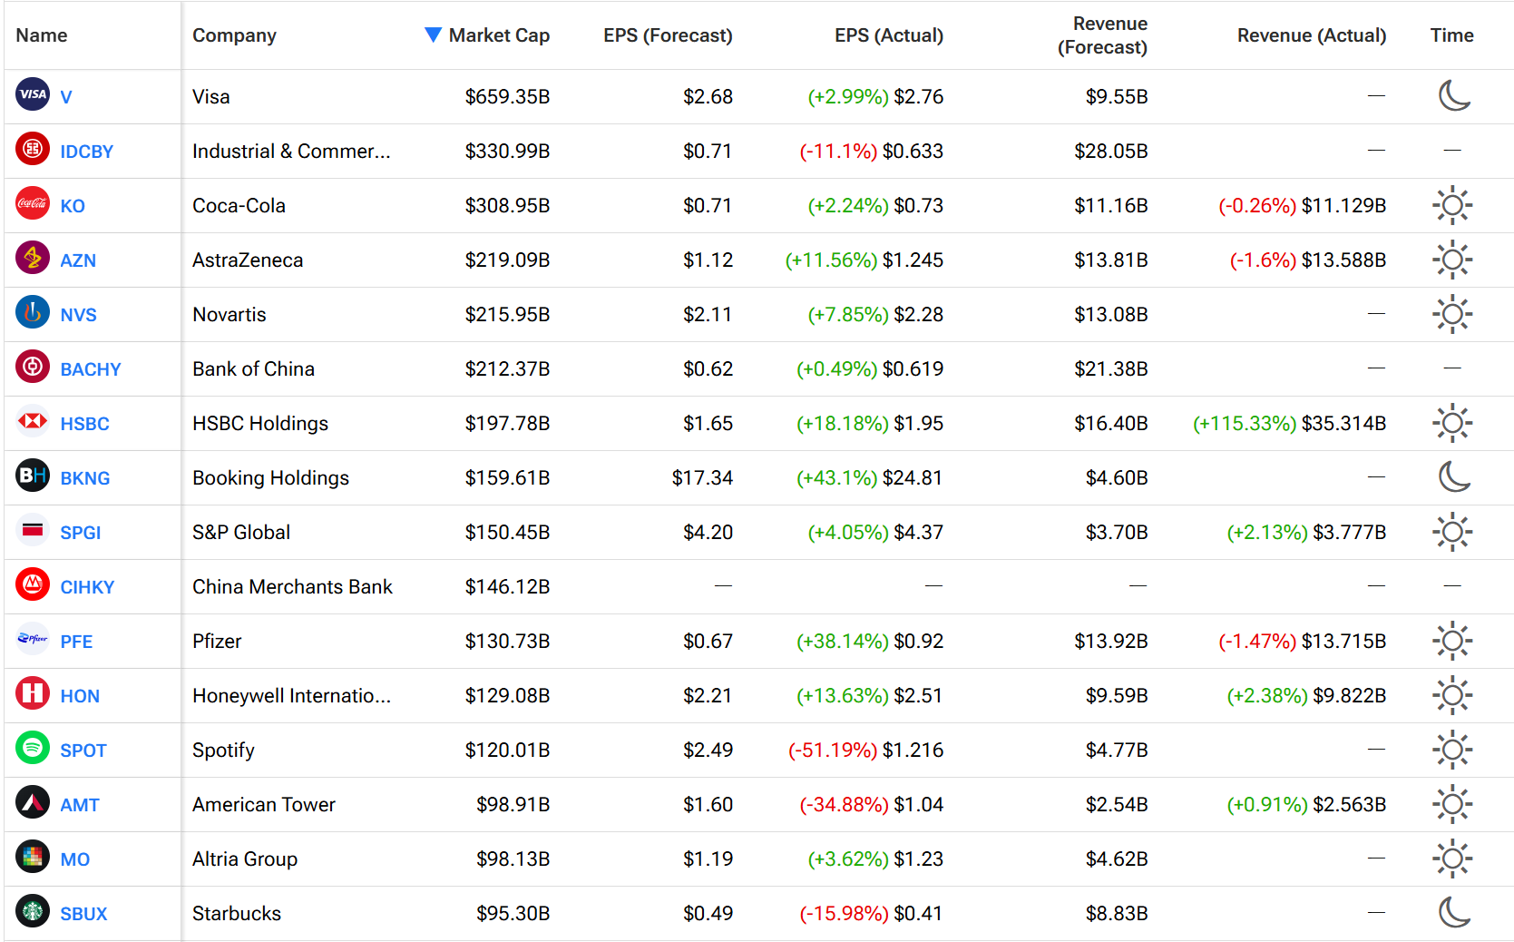Viewport: 1514px width, 942px height.
Task: Click the S&P Global logo icon
Action: [33, 530]
